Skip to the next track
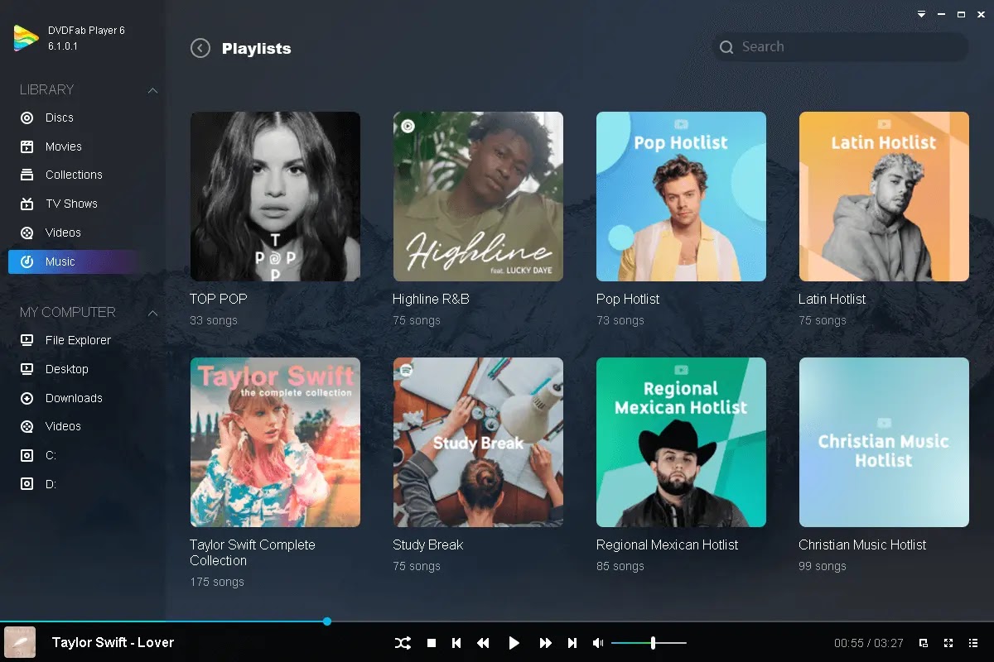994x662 pixels. (572, 643)
